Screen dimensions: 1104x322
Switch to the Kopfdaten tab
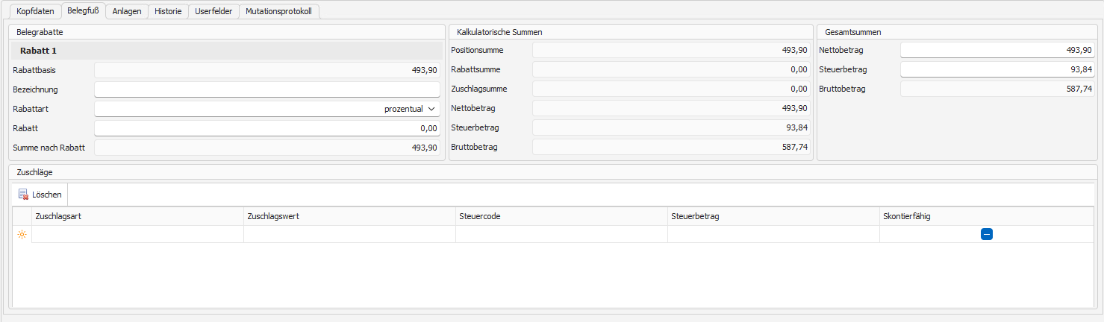(35, 12)
